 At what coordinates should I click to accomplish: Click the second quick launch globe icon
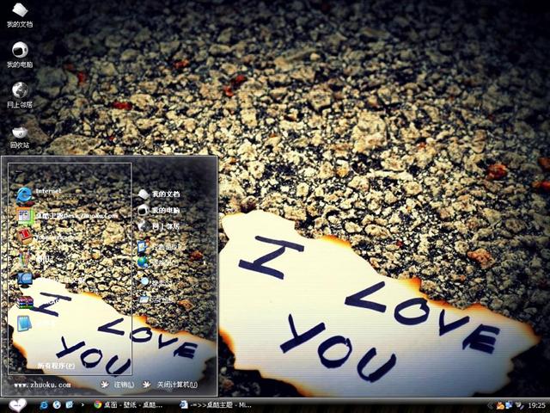click(x=57, y=405)
